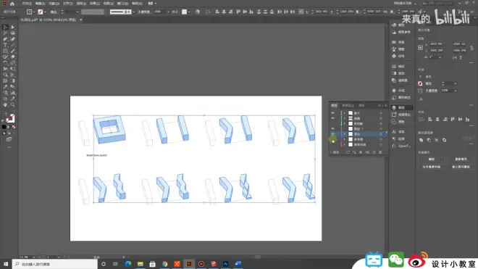The height and width of the screenshot is (269, 478).
Task: Select the Pen tool
Action: (x=5, y=39)
